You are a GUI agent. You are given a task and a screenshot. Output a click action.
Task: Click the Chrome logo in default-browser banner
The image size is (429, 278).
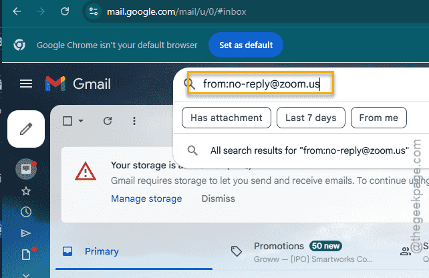click(19, 45)
